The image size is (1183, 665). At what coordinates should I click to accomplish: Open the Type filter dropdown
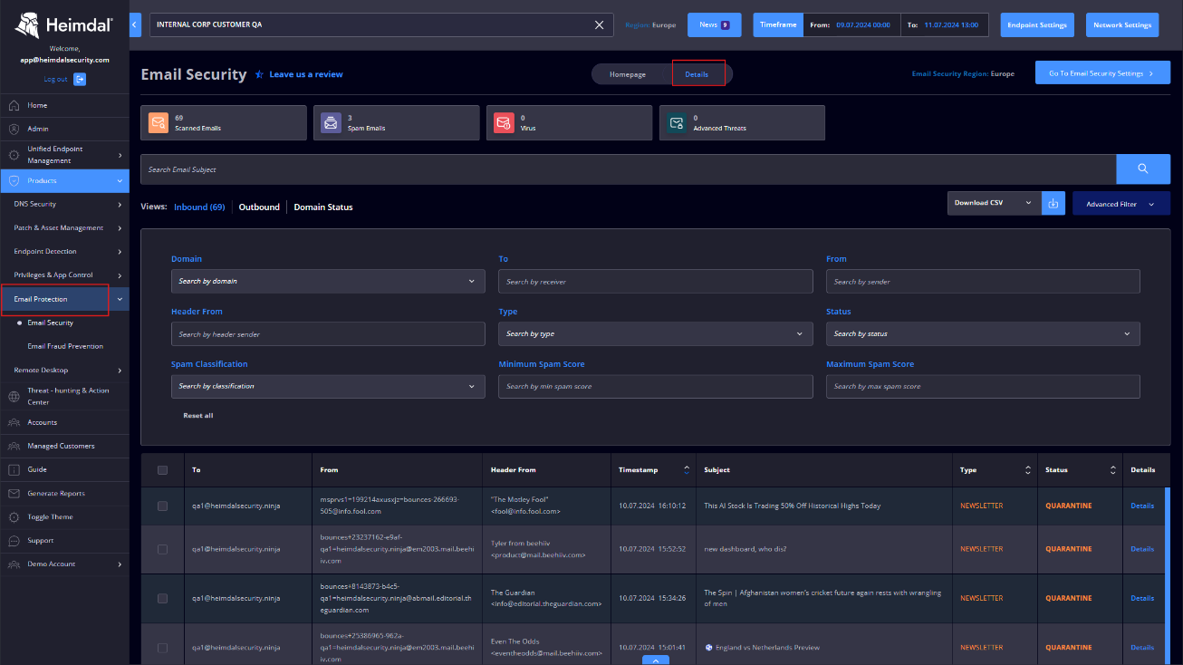(656, 333)
